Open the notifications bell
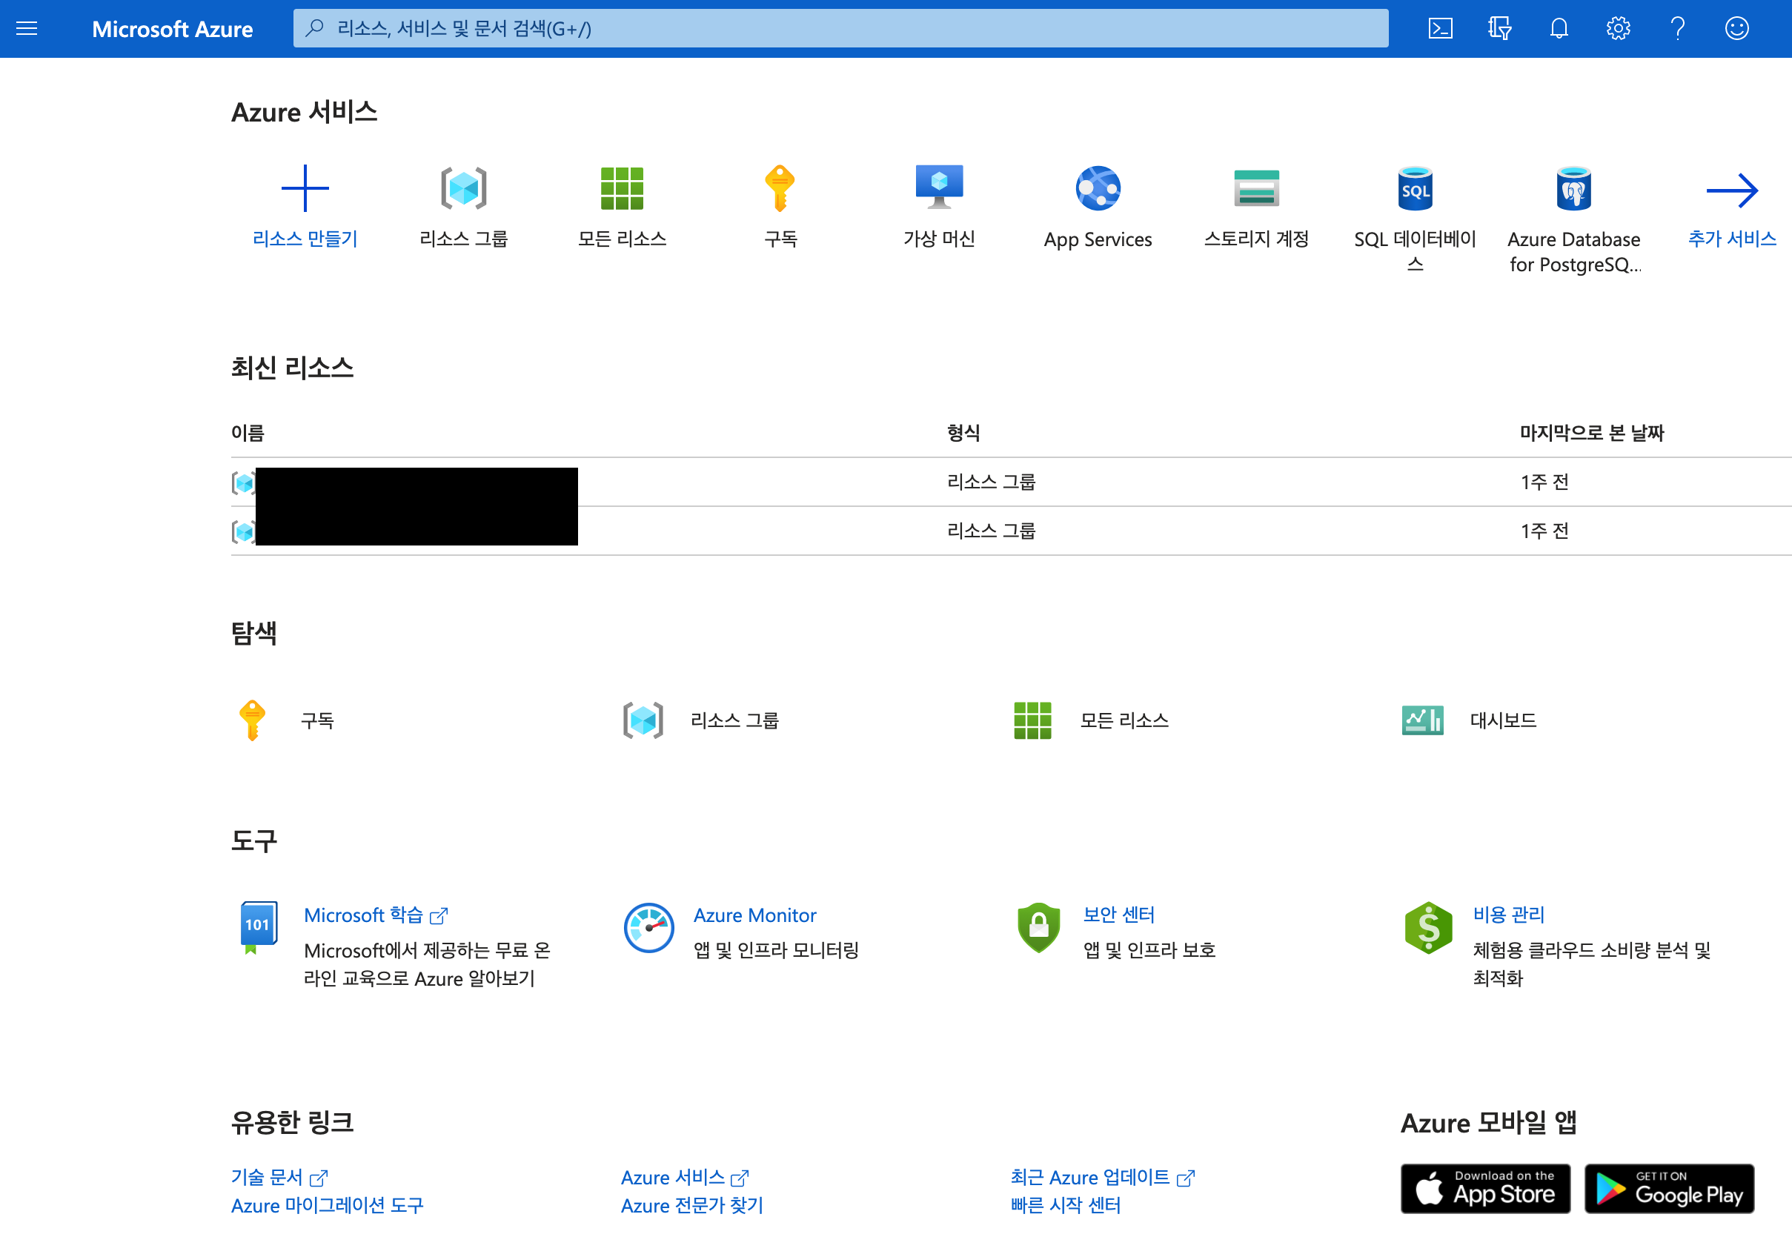 point(1558,29)
